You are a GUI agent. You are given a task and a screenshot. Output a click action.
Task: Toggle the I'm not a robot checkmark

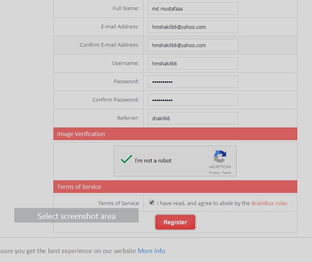[x=126, y=160]
